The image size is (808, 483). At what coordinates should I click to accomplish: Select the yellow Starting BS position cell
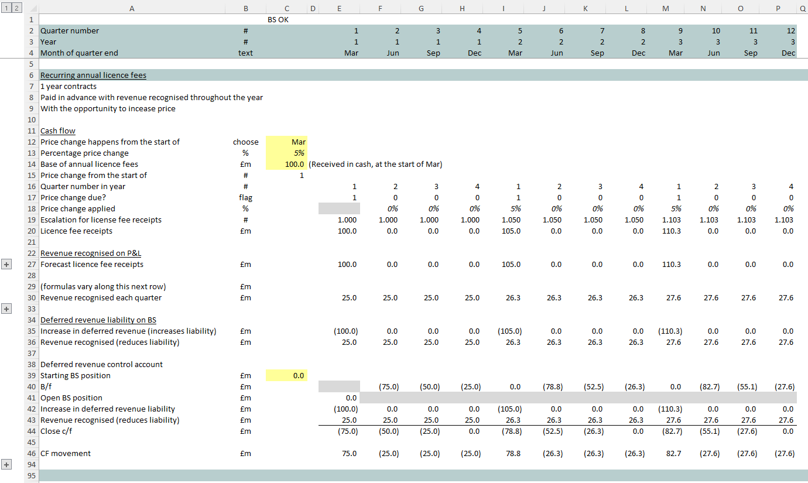[x=286, y=375]
